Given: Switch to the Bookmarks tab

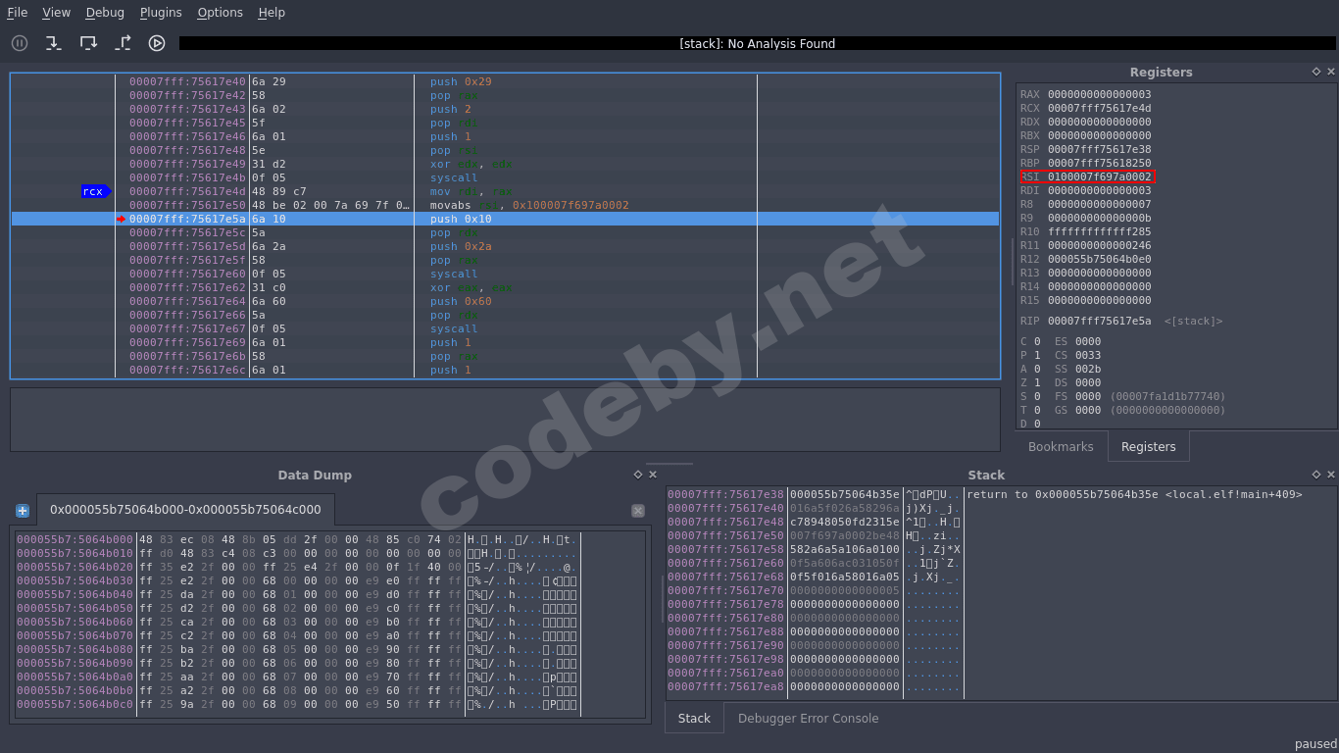Looking at the screenshot, I should [x=1061, y=447].
